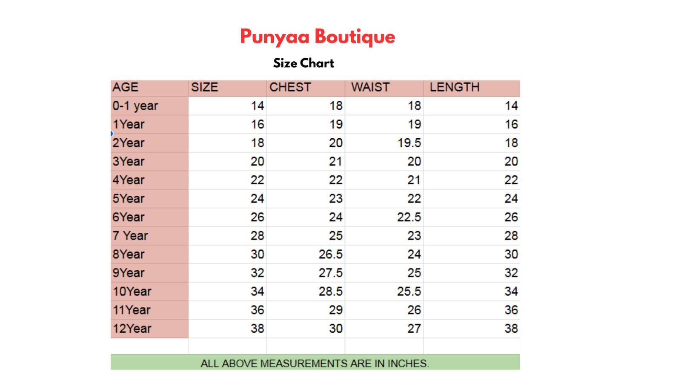Click the CHEST column header

tap(290, 87)
